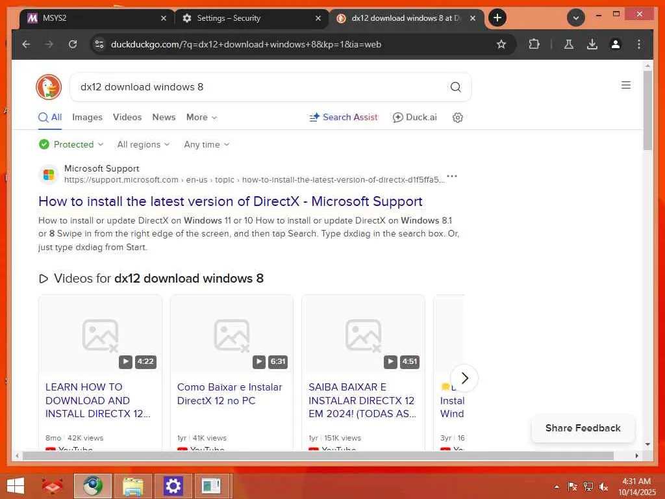Open a new tab with plus button
The width and height of the screenshot is (665, 499).
pyautogui.click(x=497, y=18)
